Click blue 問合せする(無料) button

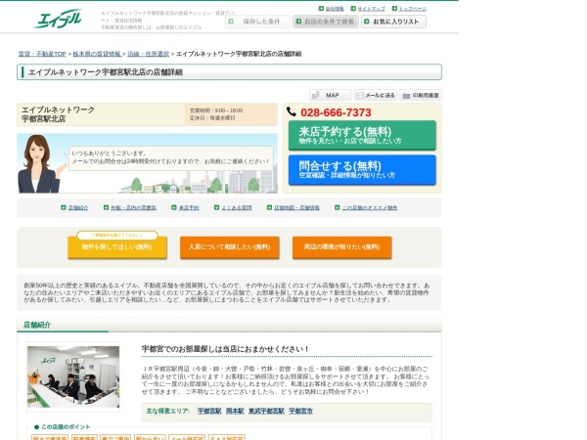362,169
